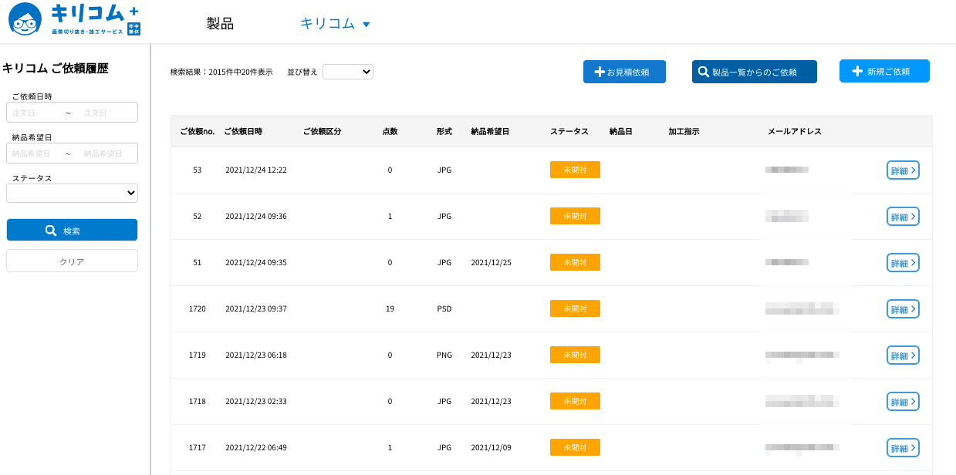The width and height of the screenshot is (956, 475).
Task: Click the クリア button
Action: coord(72,261)
